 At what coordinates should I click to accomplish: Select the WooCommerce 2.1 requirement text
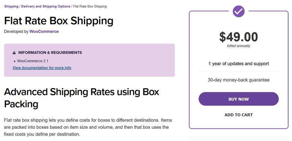click(x=33, y=61)
